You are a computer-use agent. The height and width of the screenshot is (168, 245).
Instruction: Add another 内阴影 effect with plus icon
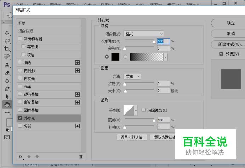pyautogui.click(x=78, y=71)
